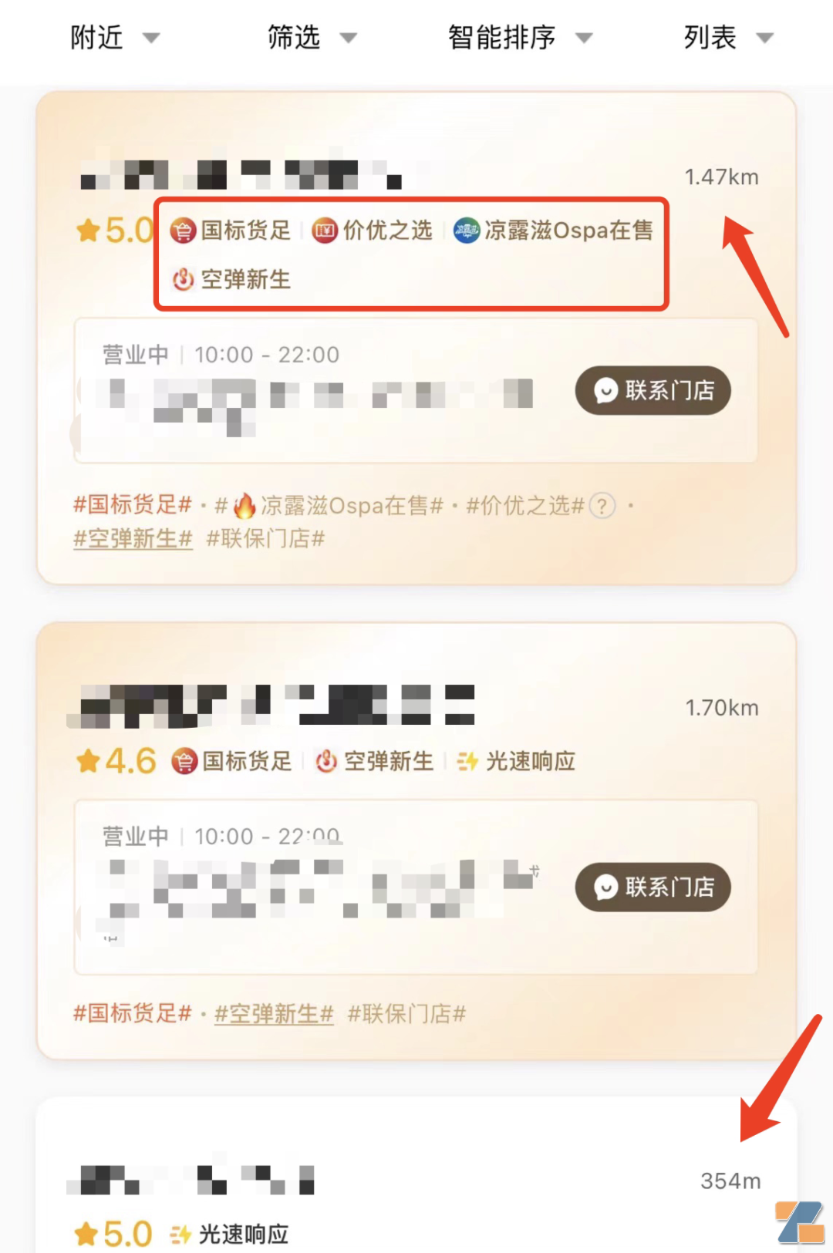Click the question mark help icon
Screen dimensions: 833x1253
tap(602, 506)
